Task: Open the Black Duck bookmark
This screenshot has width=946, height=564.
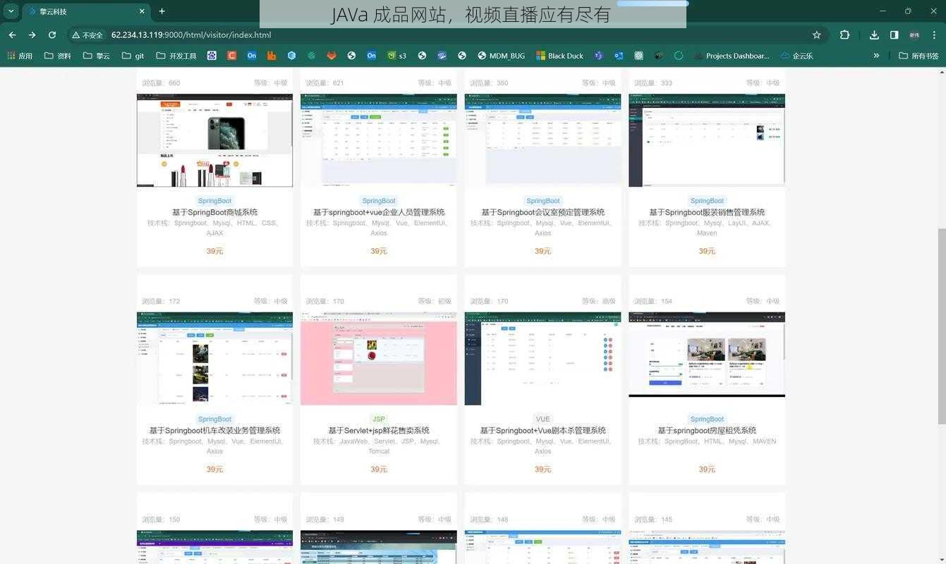Action: (559, 56)
